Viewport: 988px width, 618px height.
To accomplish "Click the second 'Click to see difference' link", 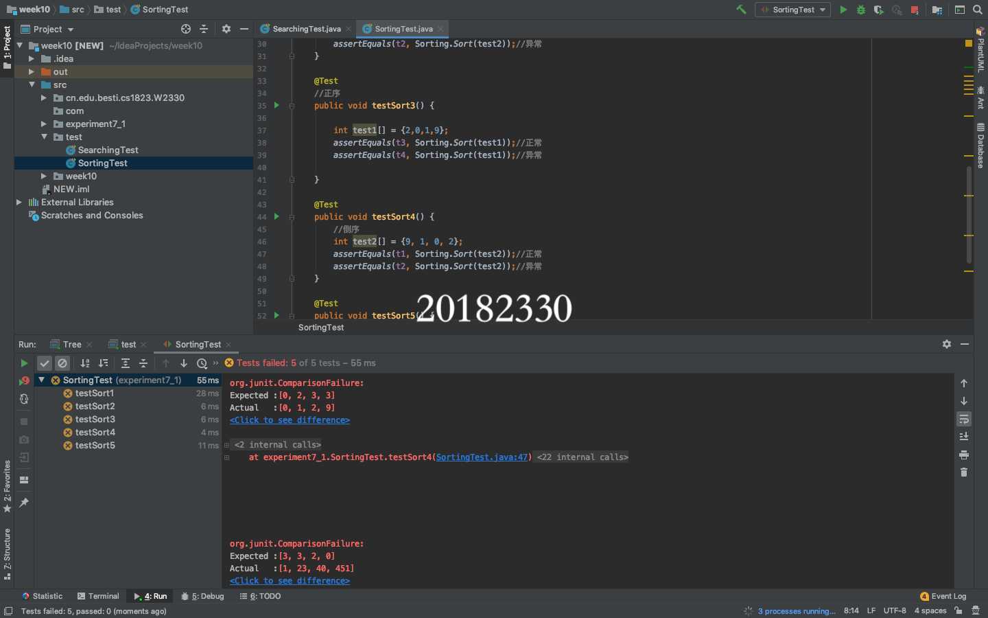I will click(x=290, y=580).
